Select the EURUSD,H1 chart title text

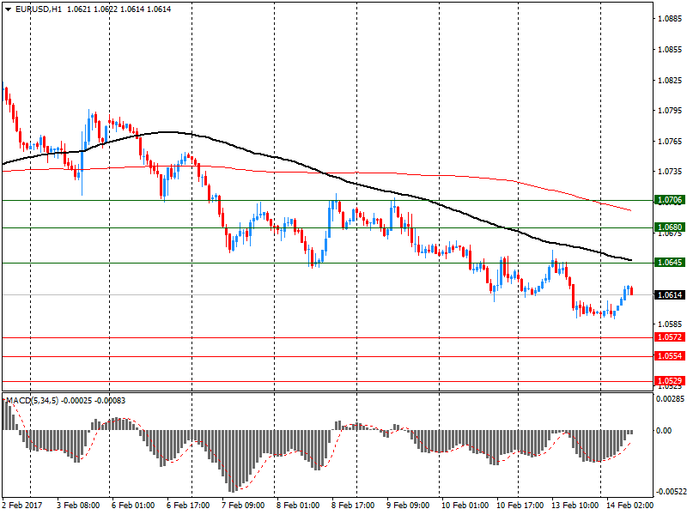click(39, 9)
